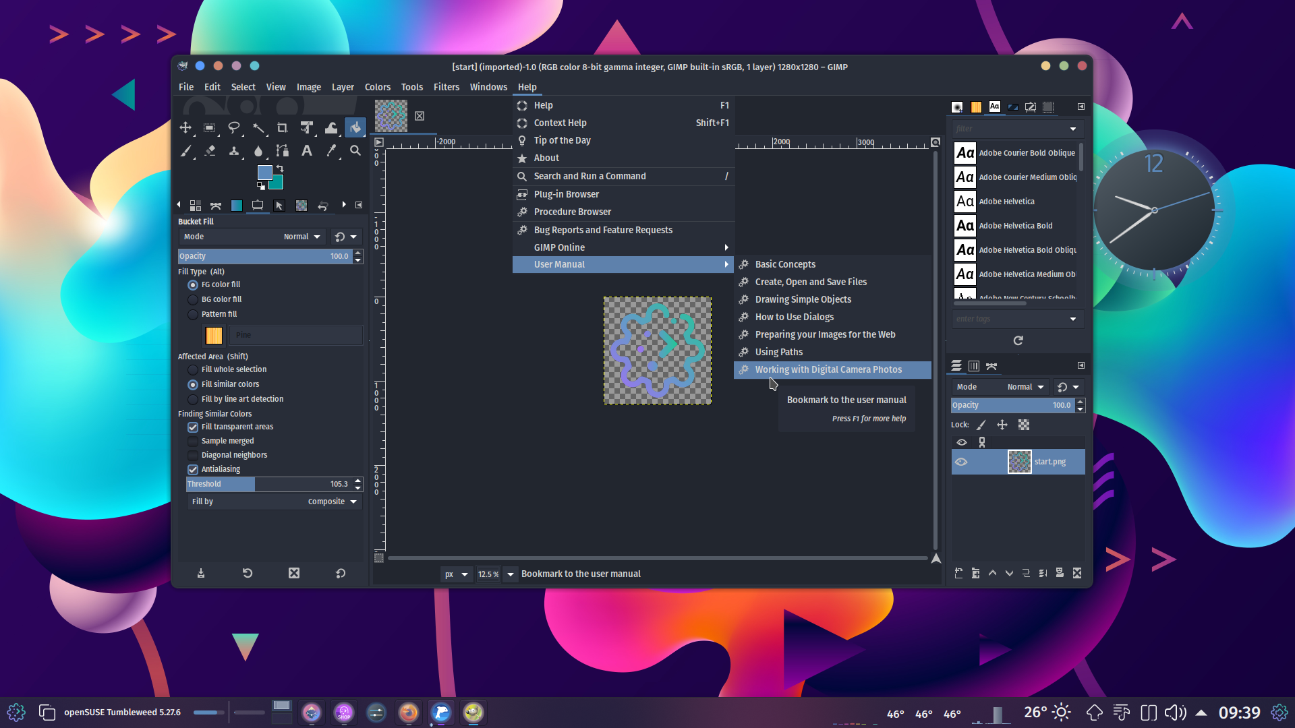Click Search and Run a Command
The height and width of the screenshot is (728, 1295).
(x=624, y=176)
